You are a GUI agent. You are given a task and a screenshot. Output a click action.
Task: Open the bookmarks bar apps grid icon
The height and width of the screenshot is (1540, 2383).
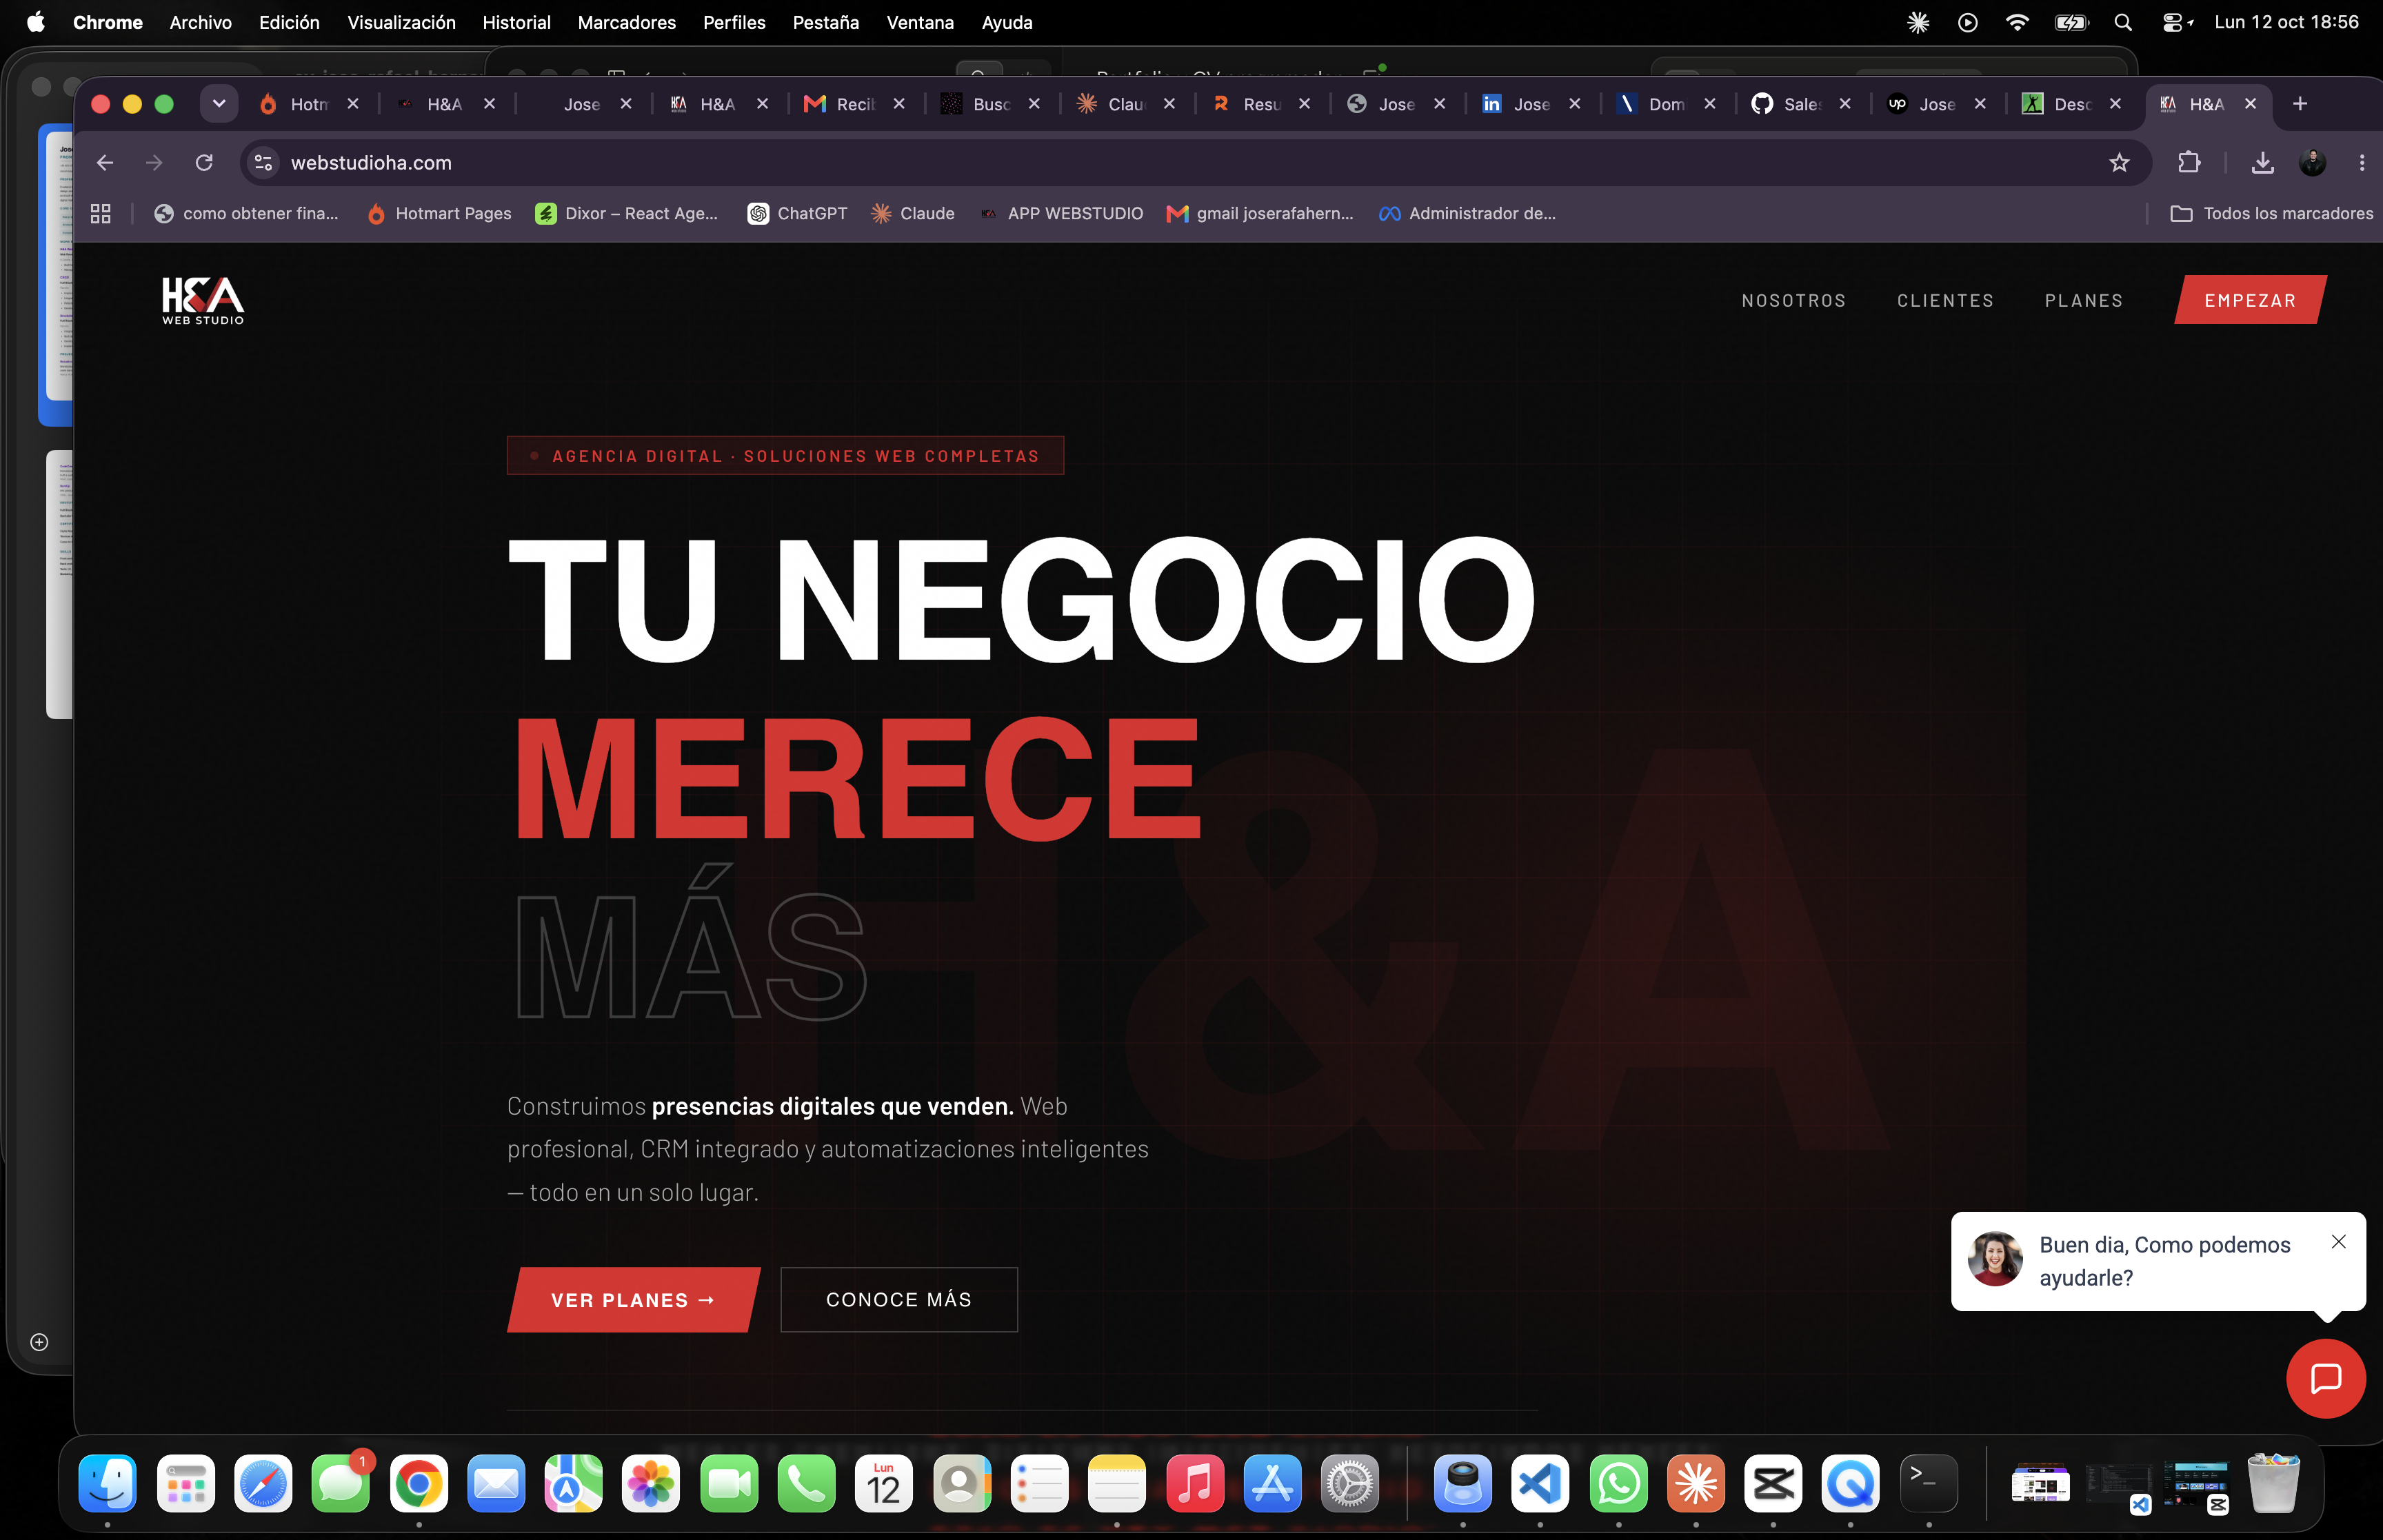pyautogui.click(x=100, y=213)
